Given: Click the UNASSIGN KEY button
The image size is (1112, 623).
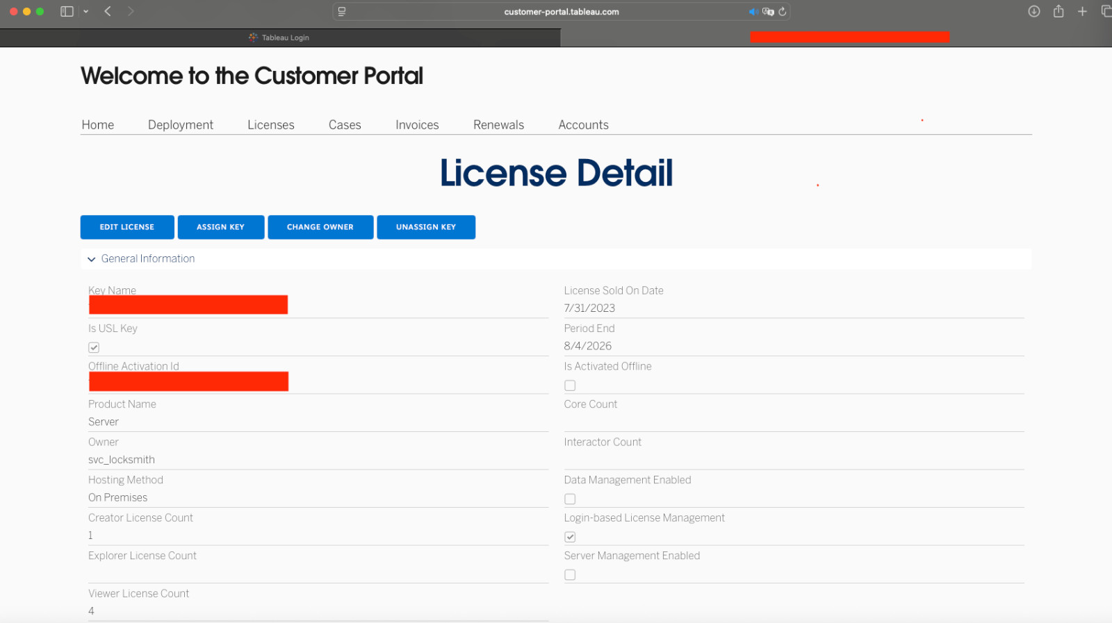Looking at the screenshot, I should click(426, 227).
